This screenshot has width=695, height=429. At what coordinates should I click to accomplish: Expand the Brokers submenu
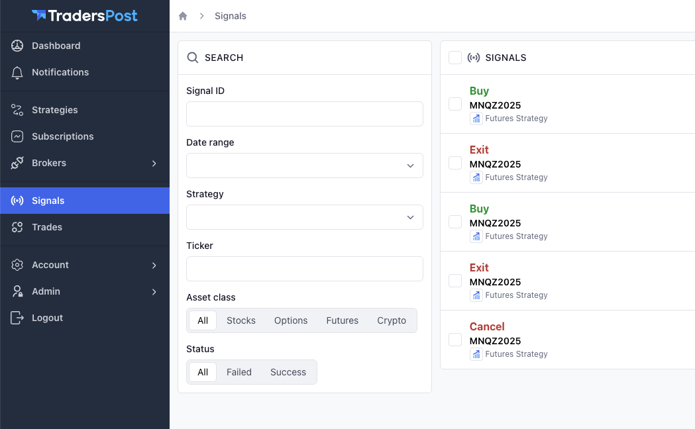pos(154,163)
